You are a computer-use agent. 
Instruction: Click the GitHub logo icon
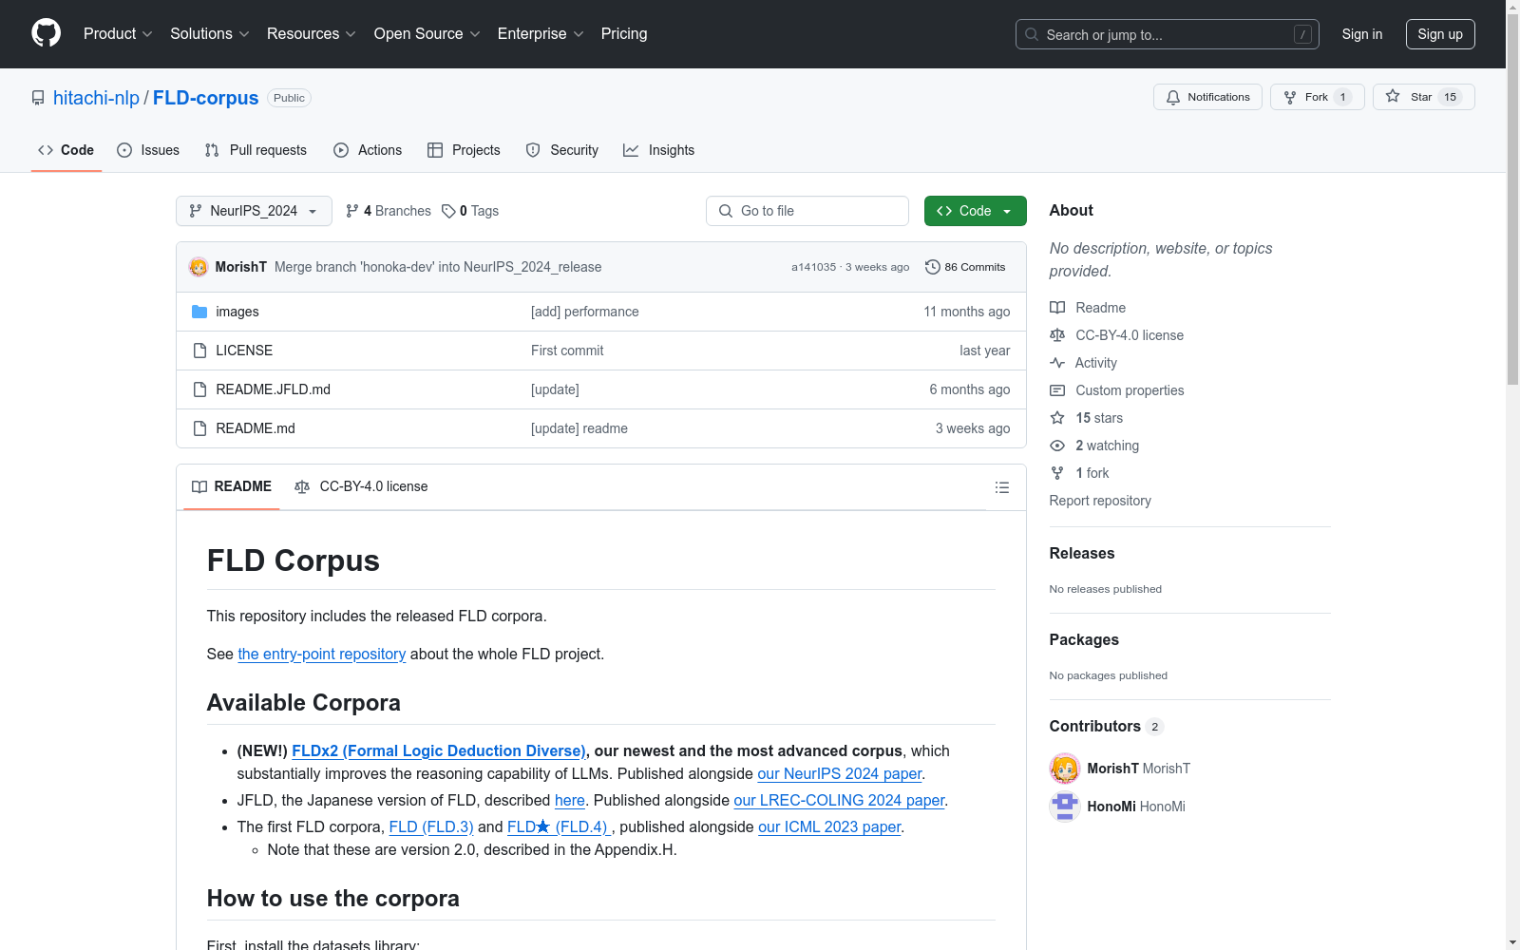[46, 33]
